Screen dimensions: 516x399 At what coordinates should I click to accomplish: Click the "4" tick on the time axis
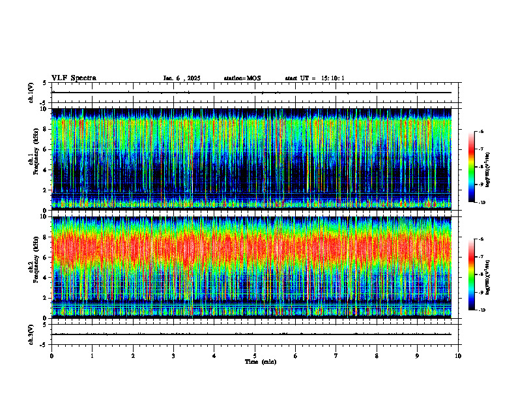(x=214, y=356)
